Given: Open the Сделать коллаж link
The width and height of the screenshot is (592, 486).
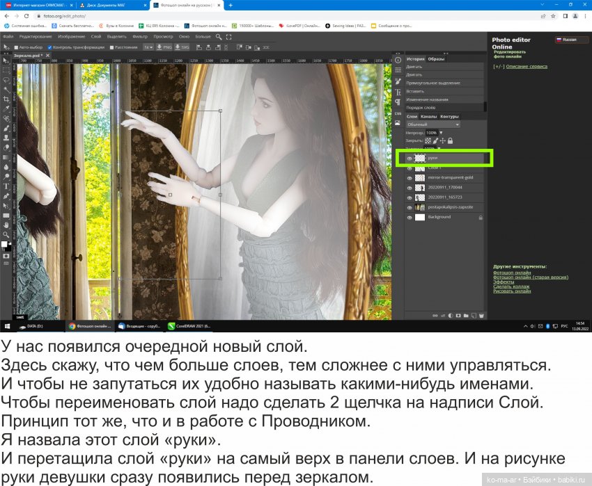Looking at the screenshot, I should pos(511,287).
